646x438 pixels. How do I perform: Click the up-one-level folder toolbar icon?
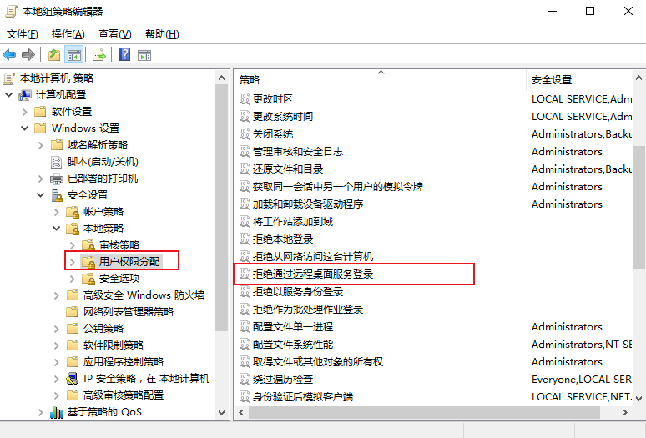54,54
